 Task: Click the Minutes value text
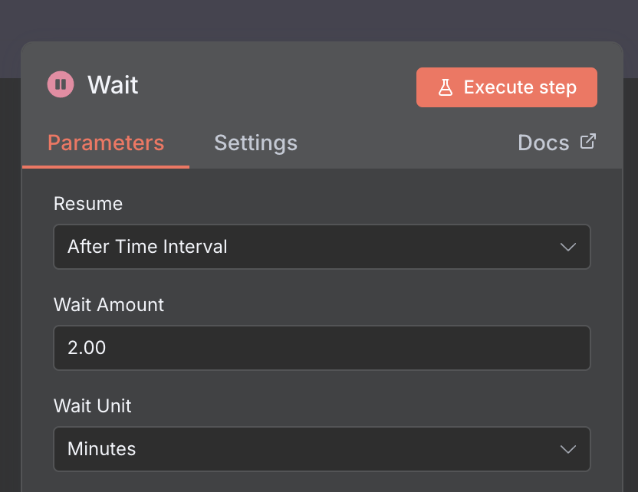point(101,449)
